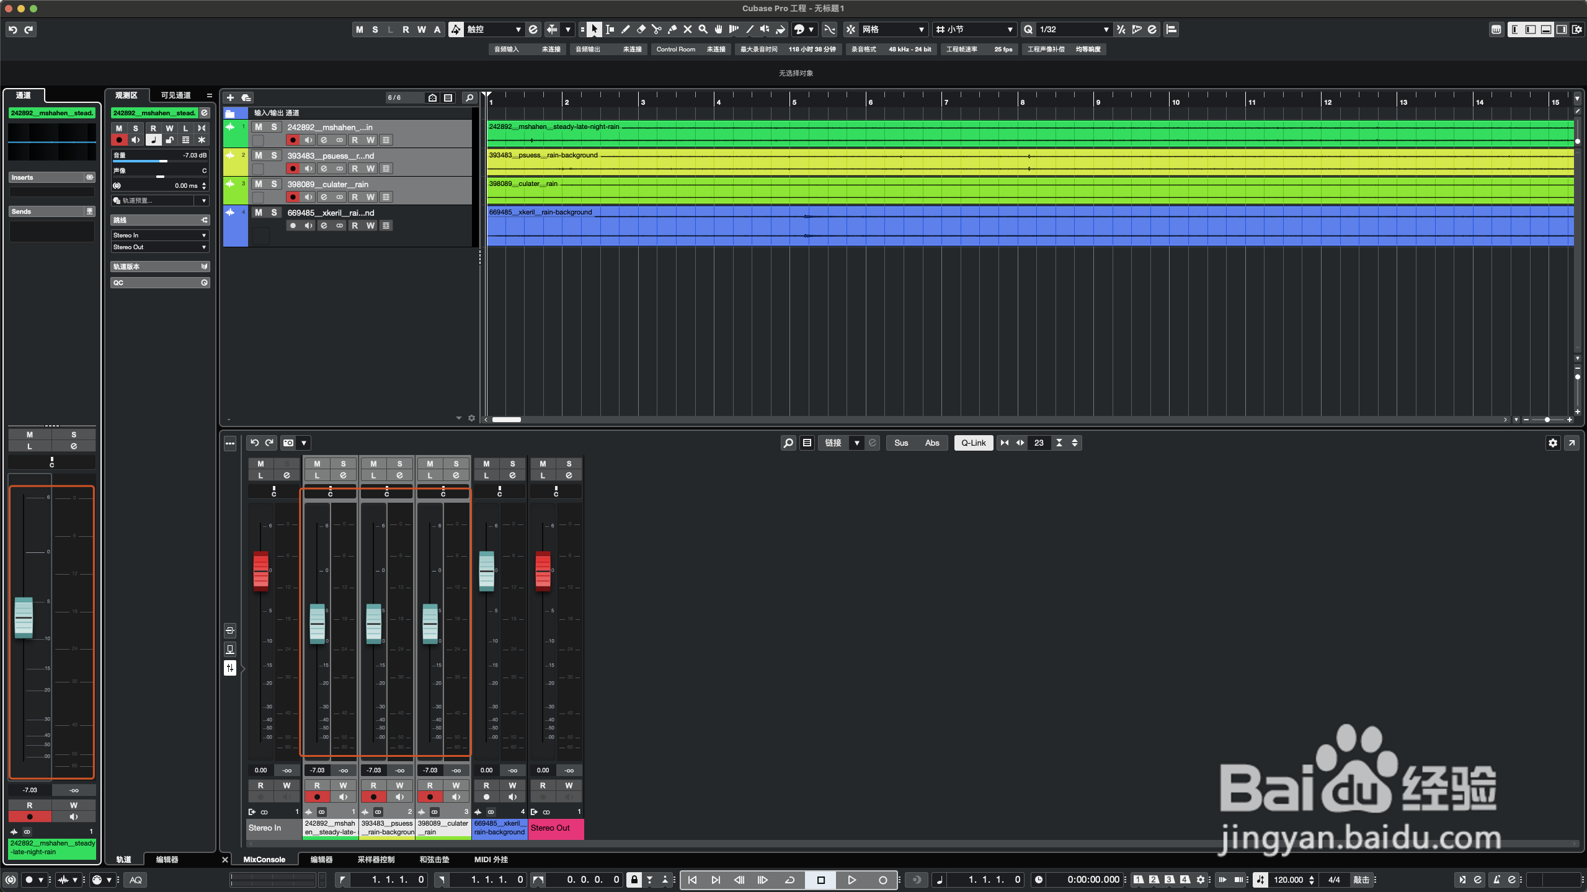Open the Stereo In input routing dropdown
The width and height of the screenshot is (1587, 892).
159,235
